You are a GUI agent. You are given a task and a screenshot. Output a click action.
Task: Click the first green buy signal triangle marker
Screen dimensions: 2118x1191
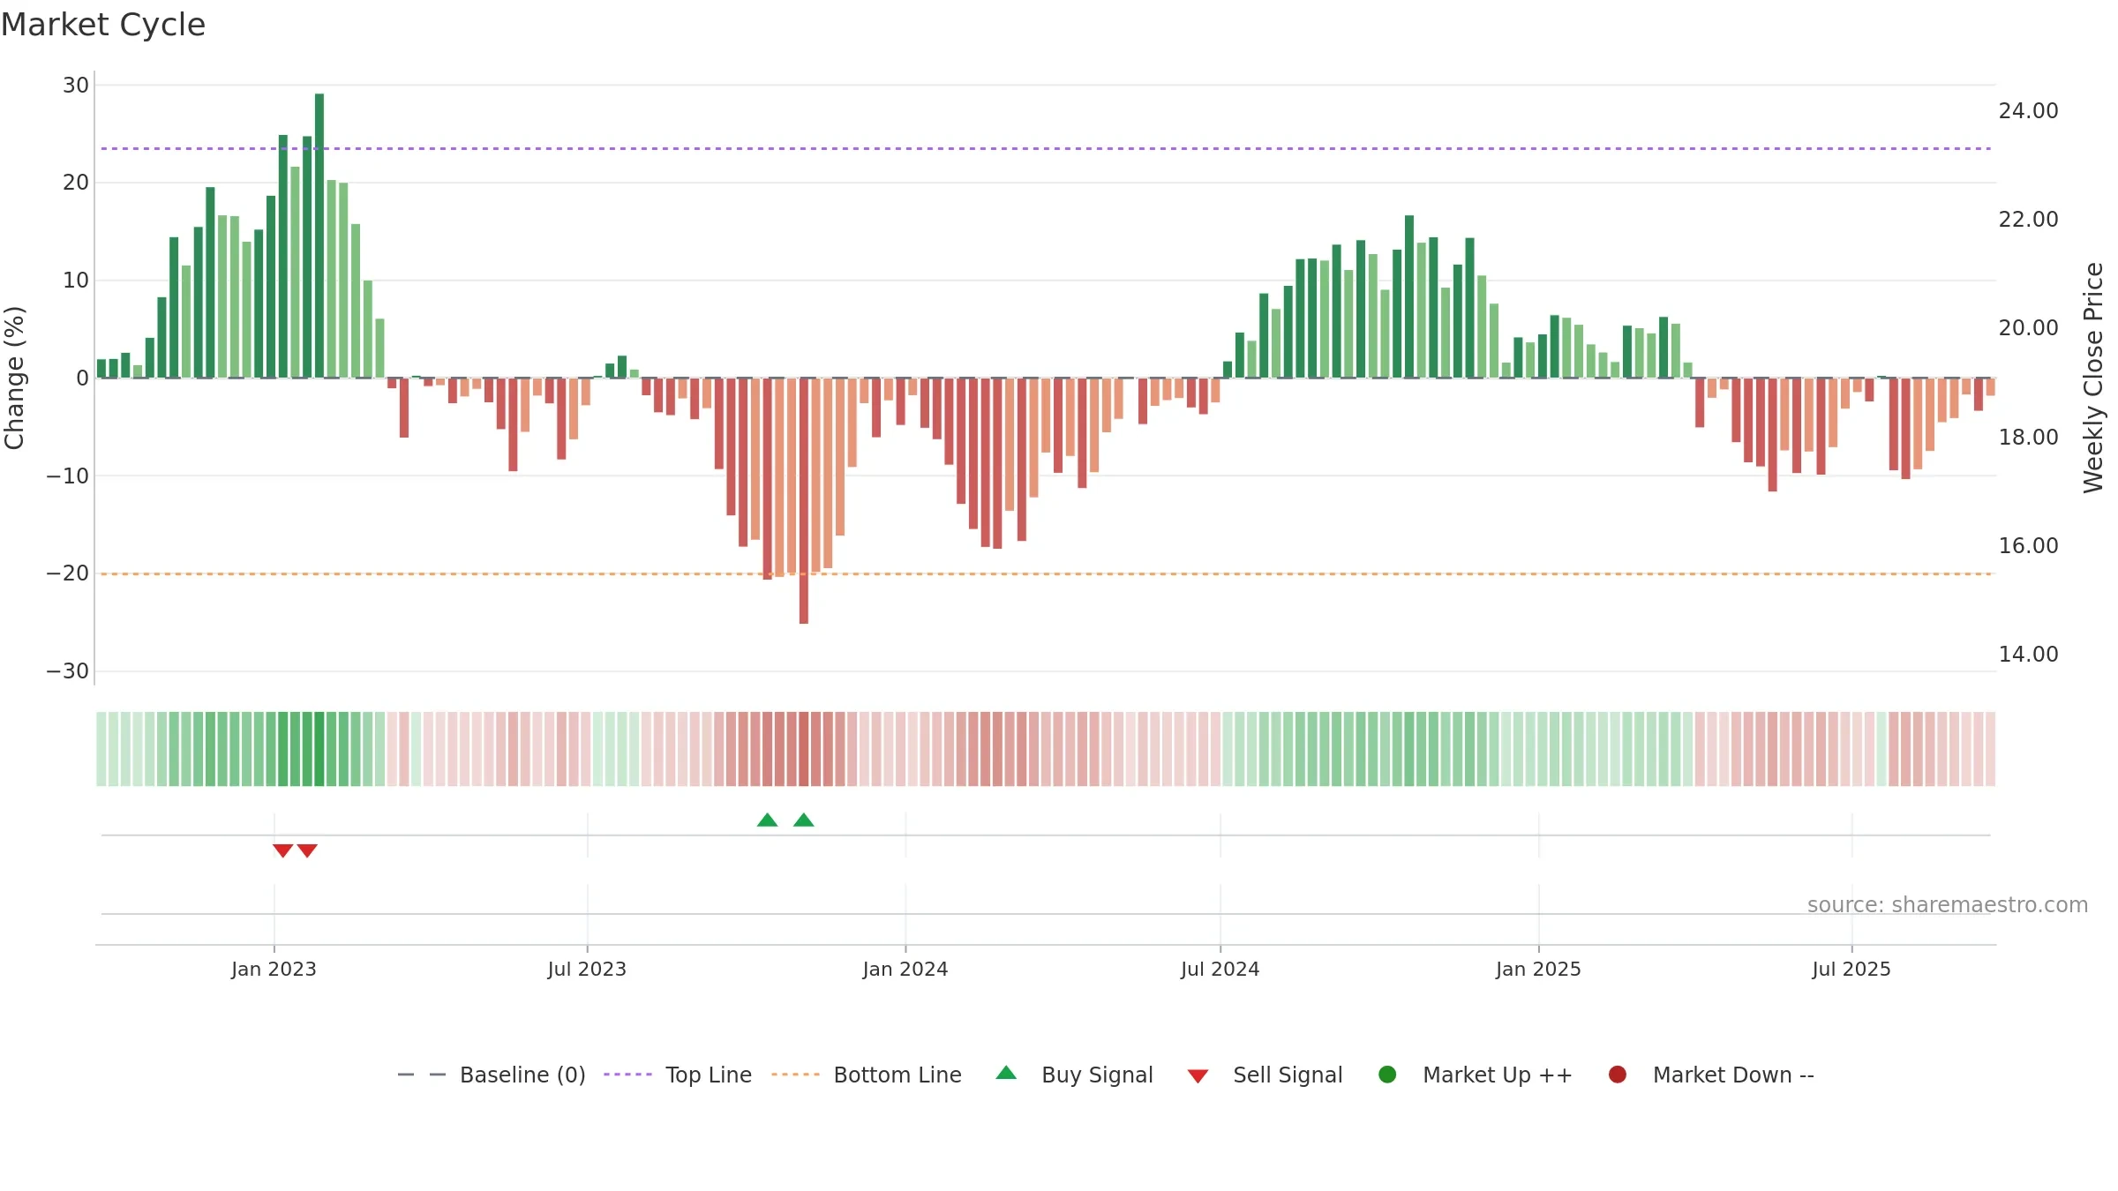pyautogui.click(x=768, y=820)
